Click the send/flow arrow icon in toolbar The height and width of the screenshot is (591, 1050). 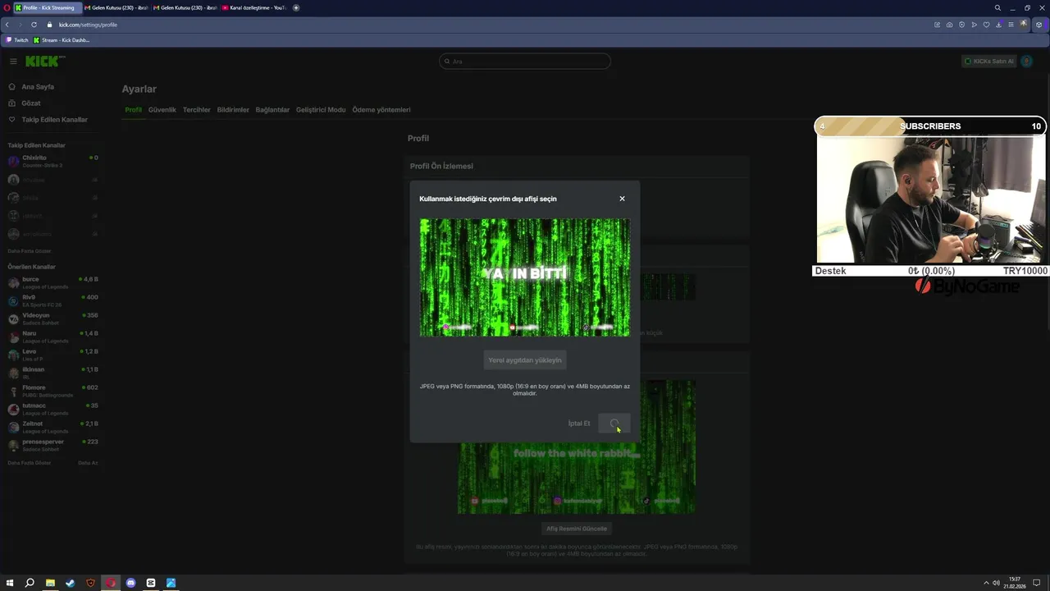[974, 25]
